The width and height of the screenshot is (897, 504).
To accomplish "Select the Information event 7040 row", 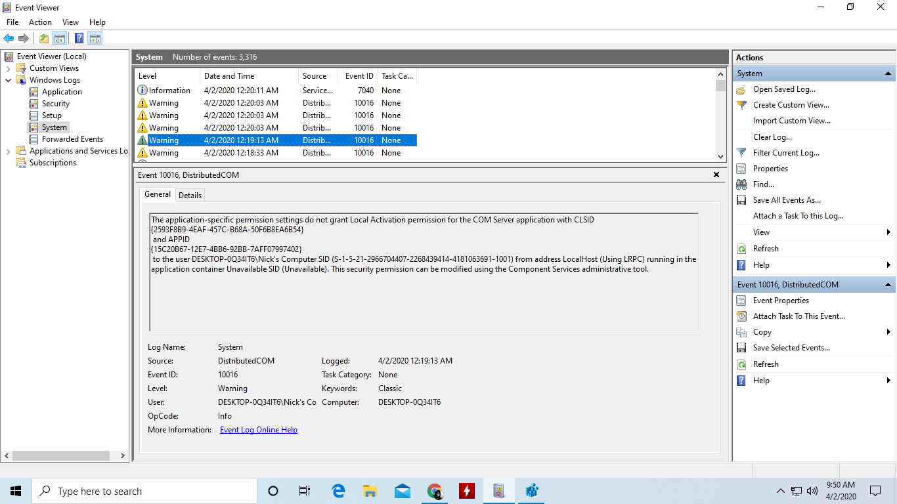I will pos(276,91).
